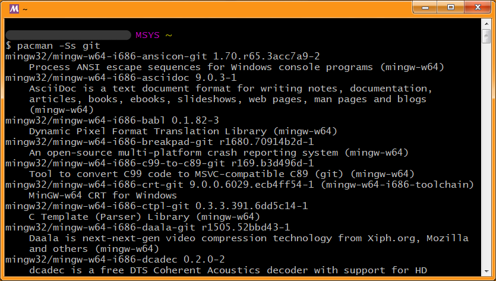Click the (mingw-w64-i686-toolchain) group label
Screen dimensions: 496x281
tap(397, 185)
